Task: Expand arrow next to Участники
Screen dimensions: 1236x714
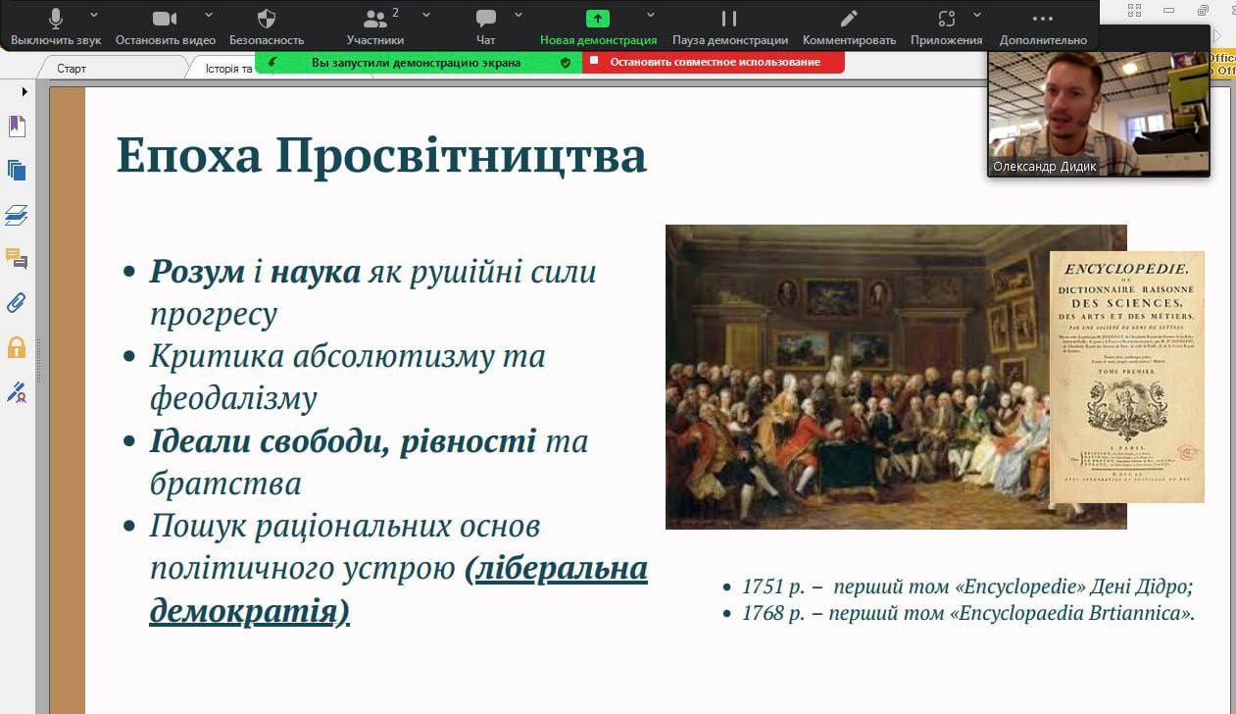Action: pyautogui.click(x=425, y=15)
